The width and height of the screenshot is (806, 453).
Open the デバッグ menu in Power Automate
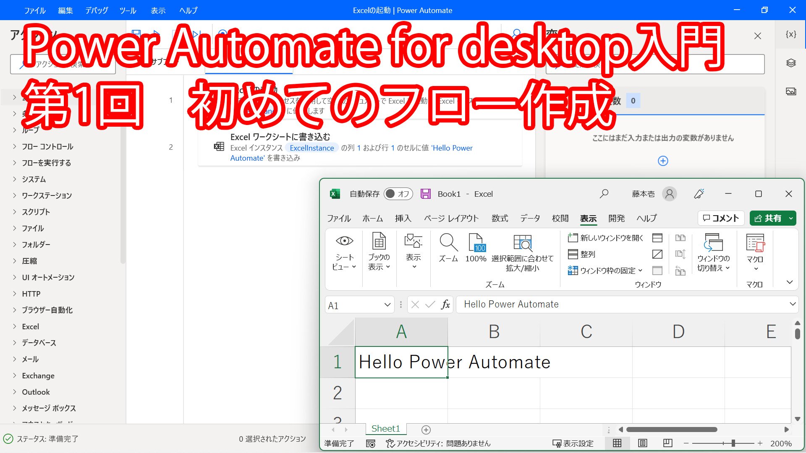point(97,10)
